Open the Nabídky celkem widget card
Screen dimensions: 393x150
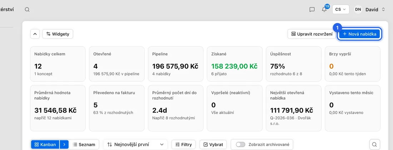[58, 64]
